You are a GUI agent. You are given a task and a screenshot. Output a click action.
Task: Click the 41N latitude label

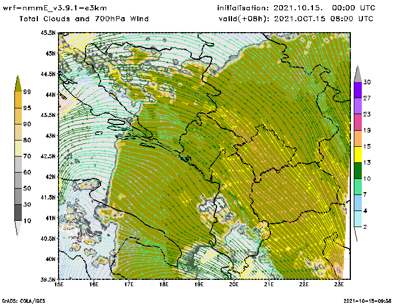(x=51, y=218)
